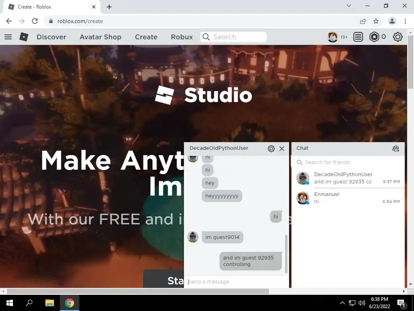Focus the Roblox Search field
This screenshot has width=414, height=311.
233,37
